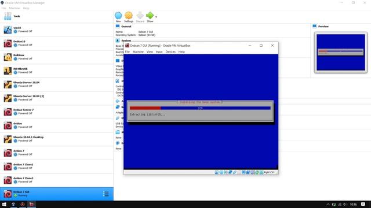This screenshot has width=371, height=208.
Task: Select debian 7 Clone2 machine
Action: [57, 180]
